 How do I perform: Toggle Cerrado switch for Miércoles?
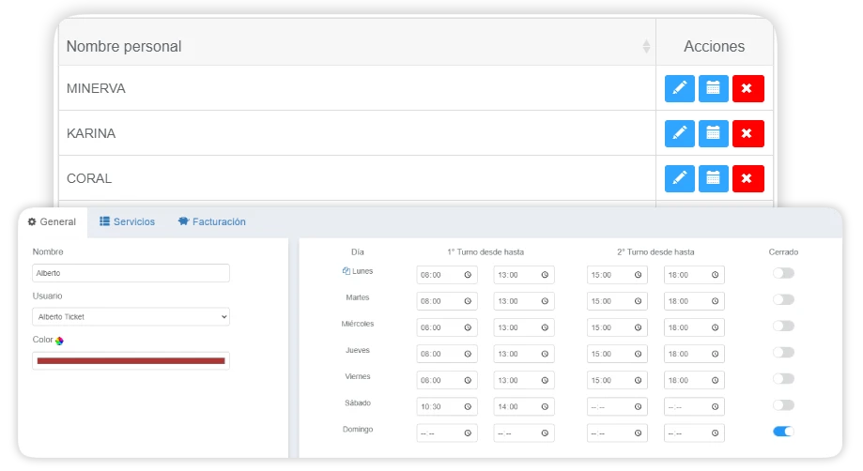[783, 326]
